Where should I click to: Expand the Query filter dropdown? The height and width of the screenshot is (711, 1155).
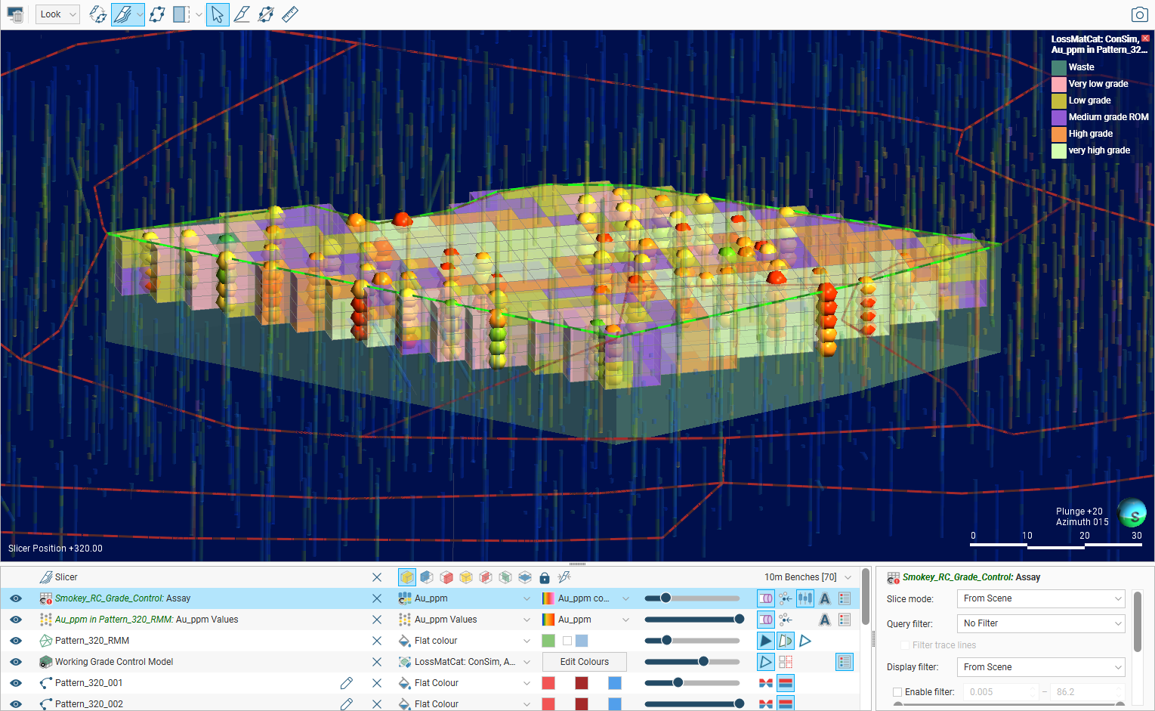click(1042, 623)
